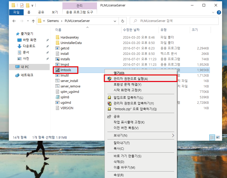Click the HardwareKey folder icon
The width and height of the screenshot is (227, 178).
(x=57, y=38)
